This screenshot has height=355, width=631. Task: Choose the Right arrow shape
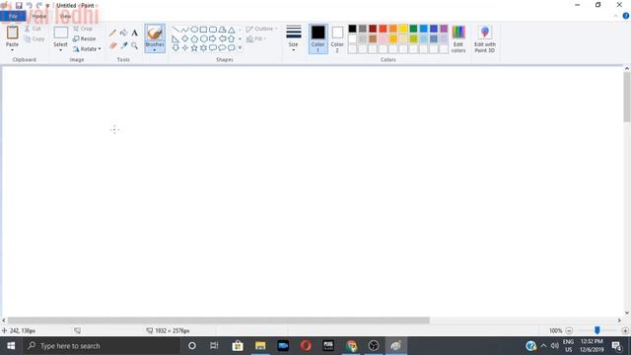click(x=213, y=39)
